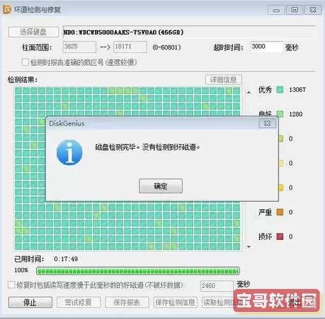Close the DiskGenius message dialog
Image resolution: width=325 pixels, height=319 pixels.
click(x=267, y=123)
